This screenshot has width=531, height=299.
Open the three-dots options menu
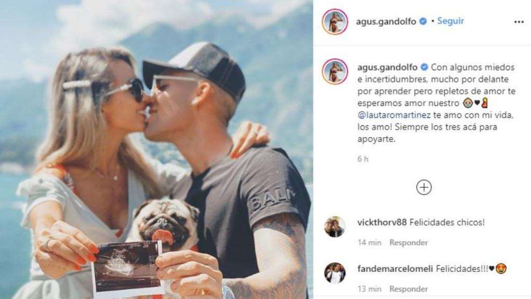[519, 22]
